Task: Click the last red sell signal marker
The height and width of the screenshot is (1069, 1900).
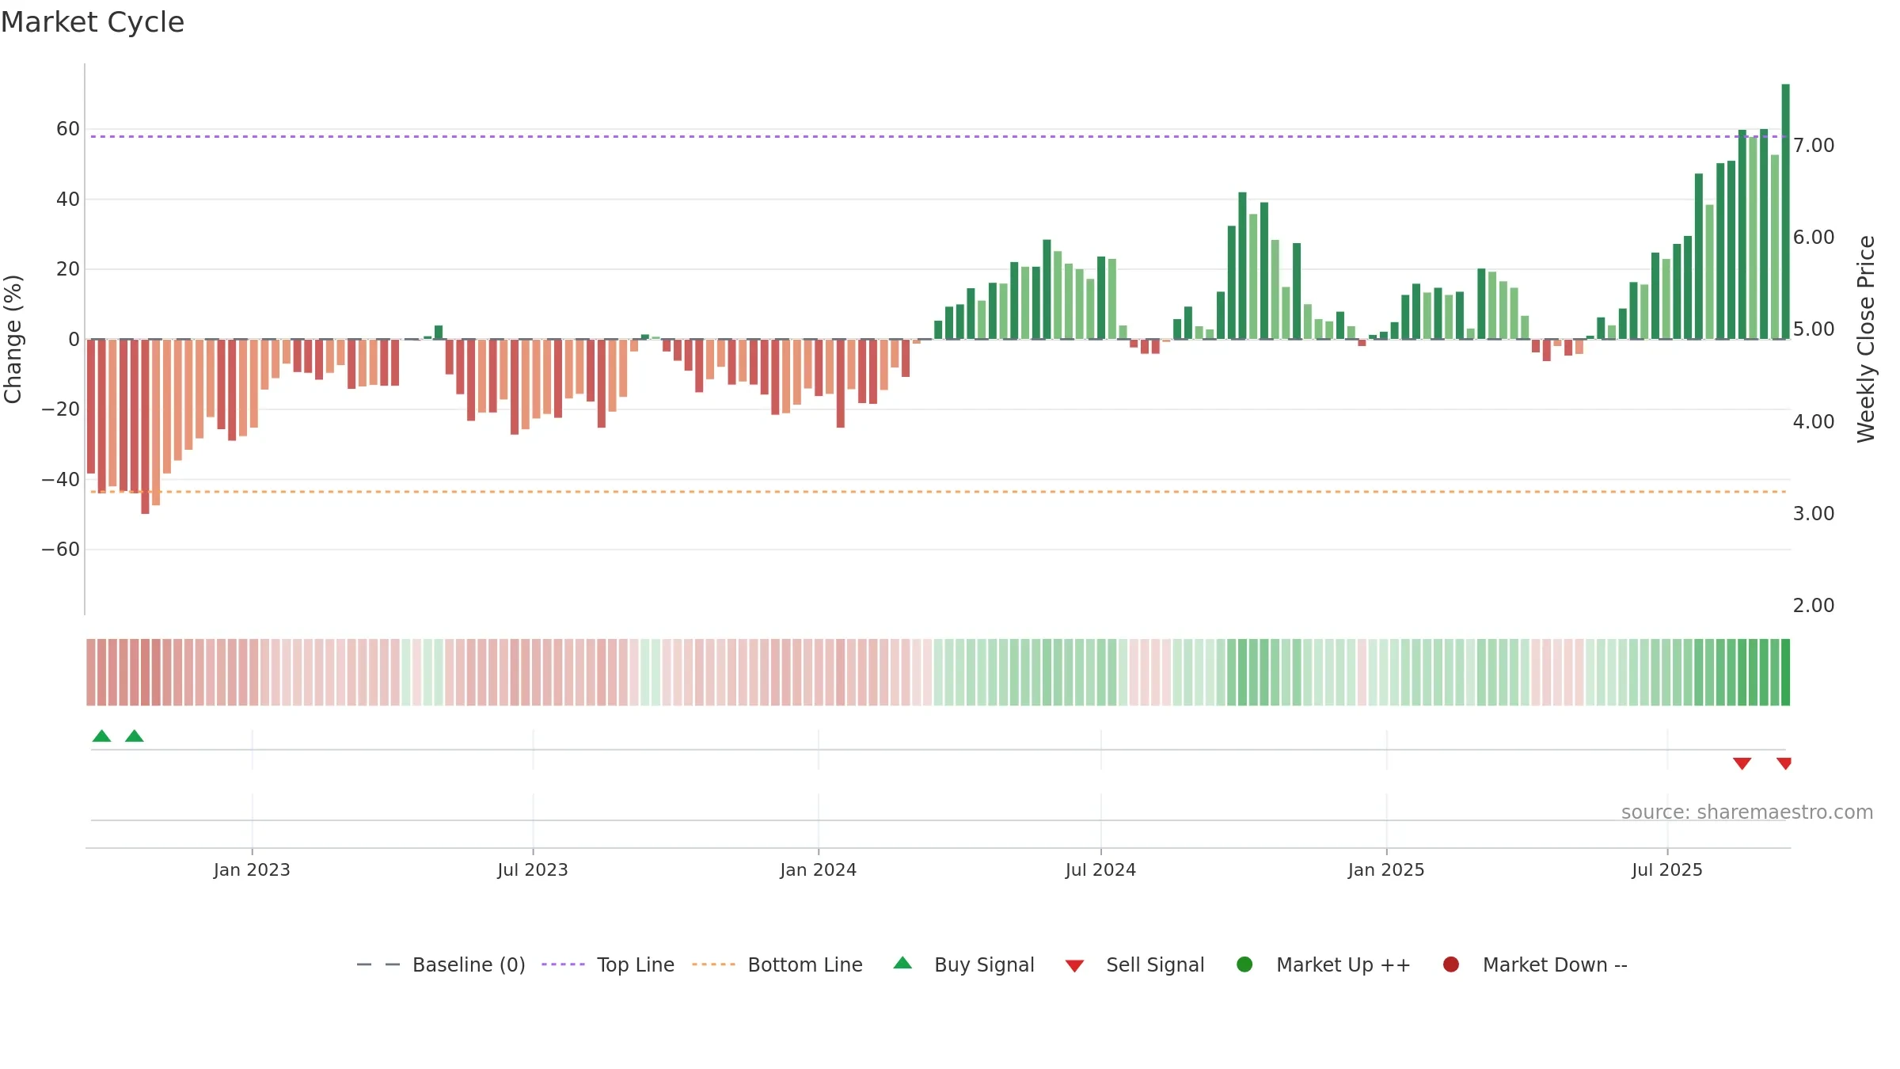Action: coord(1784,763)
